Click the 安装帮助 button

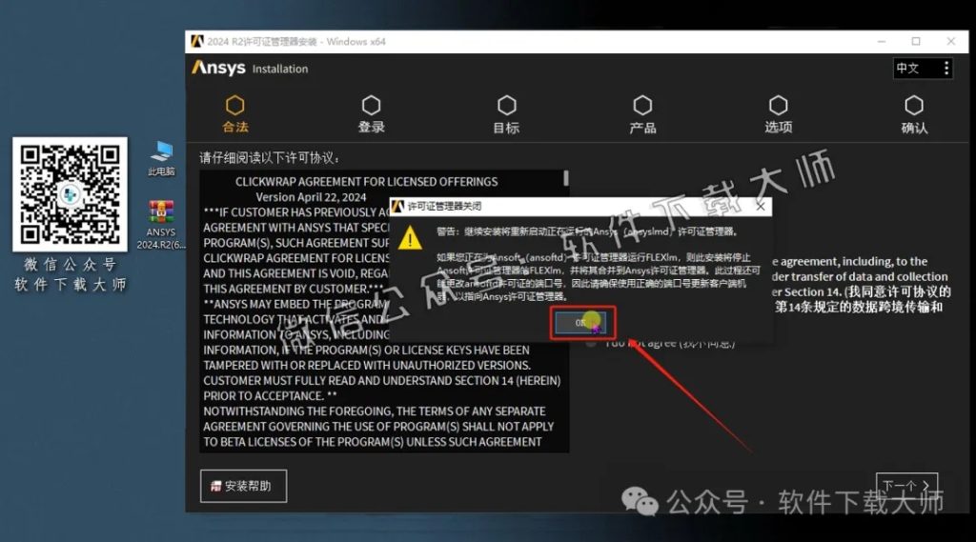click(243, 486)
